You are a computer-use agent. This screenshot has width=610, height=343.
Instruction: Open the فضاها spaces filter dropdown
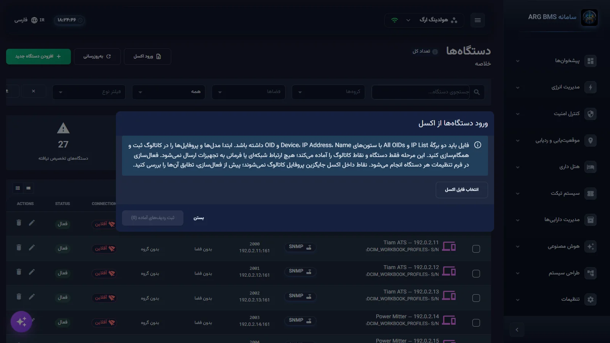[x=249, y=92]
